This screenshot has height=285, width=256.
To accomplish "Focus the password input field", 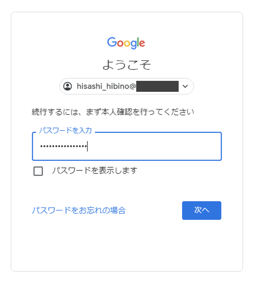I will pyautogui.click(x=127, y=146).
